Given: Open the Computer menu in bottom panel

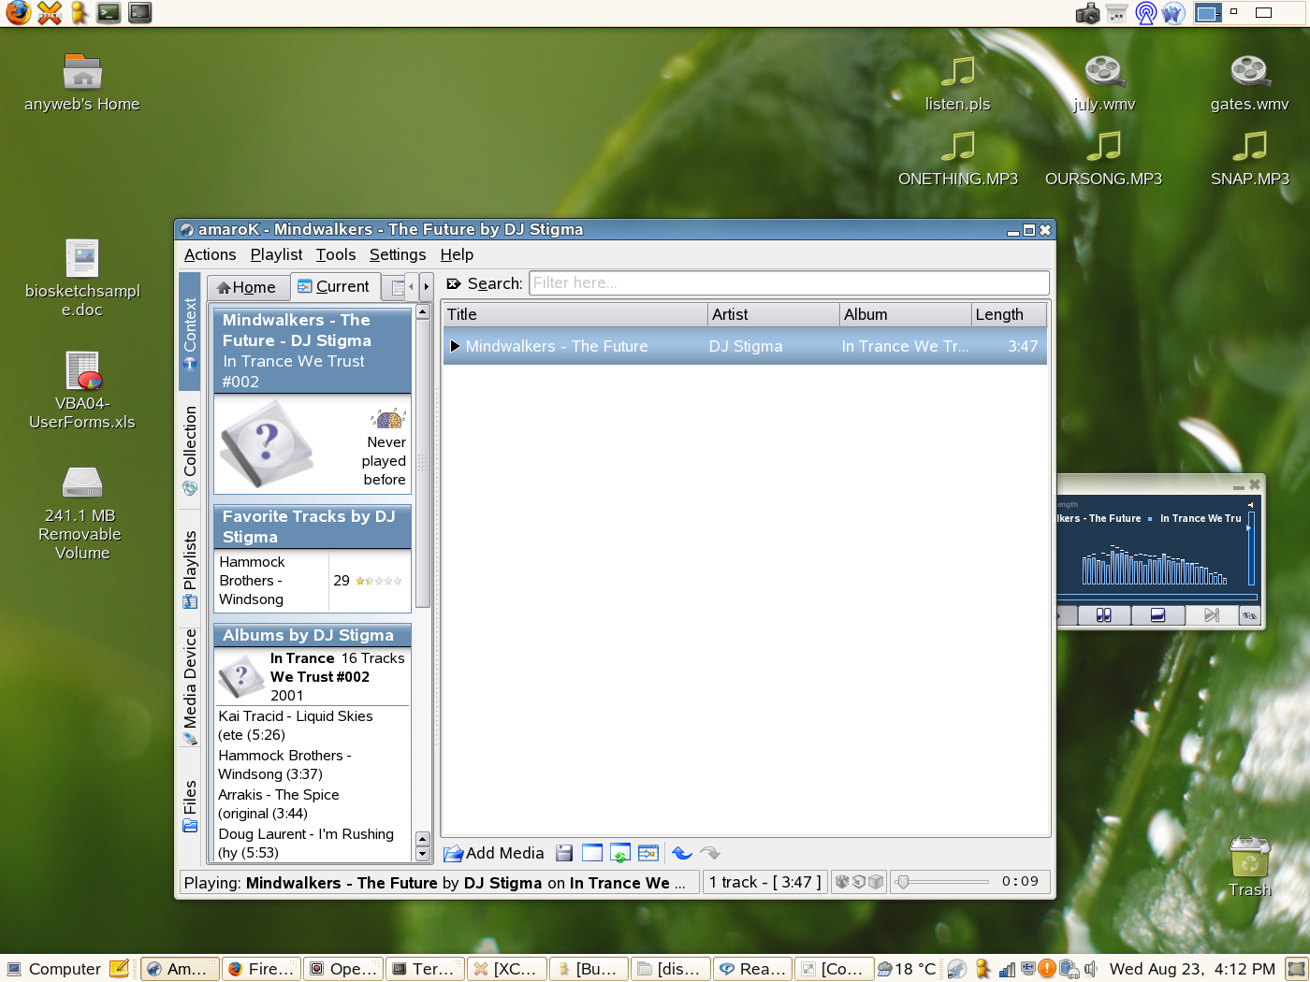Looking at the screenshot, I should [54, 969].
